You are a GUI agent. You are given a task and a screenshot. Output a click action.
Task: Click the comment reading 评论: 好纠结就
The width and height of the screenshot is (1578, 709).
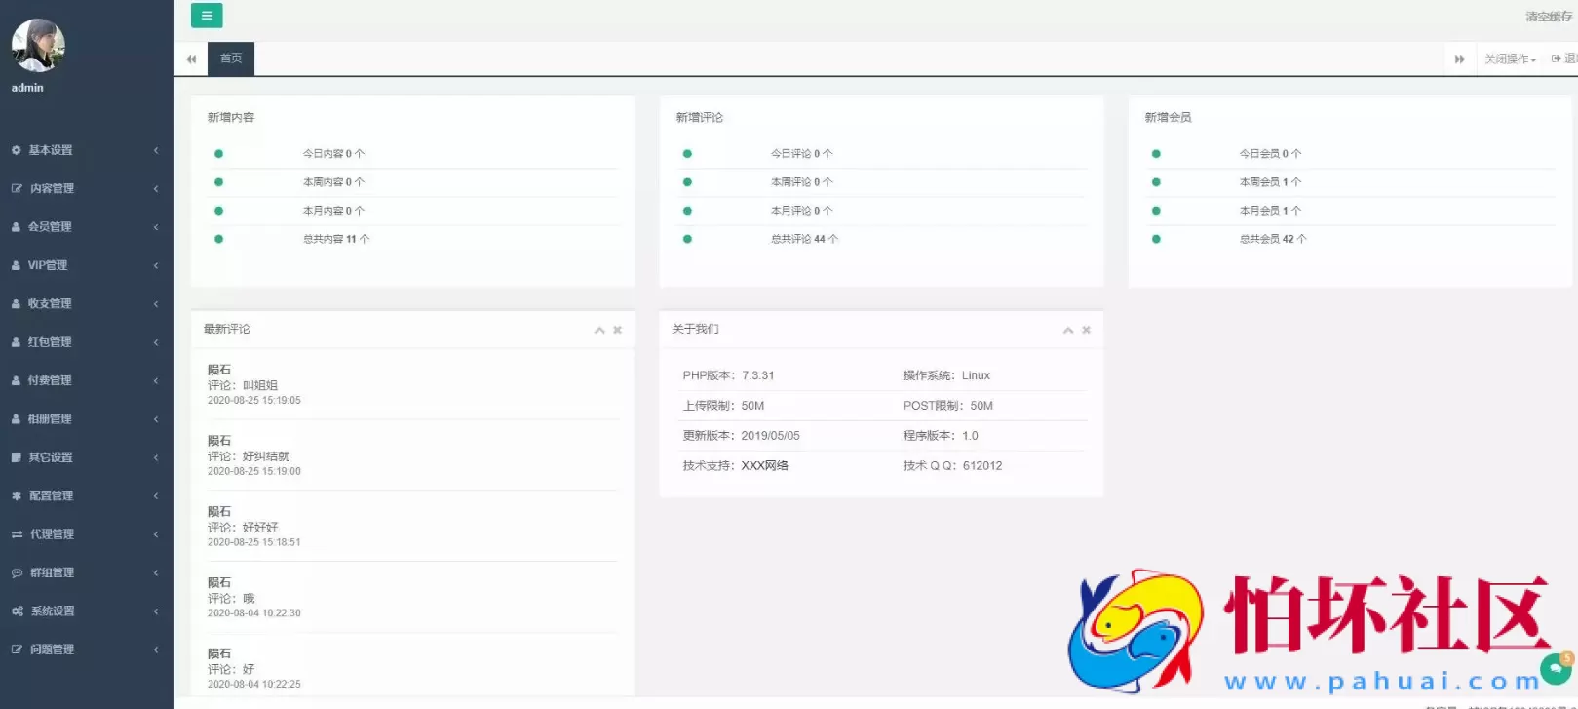pos(249,456)
